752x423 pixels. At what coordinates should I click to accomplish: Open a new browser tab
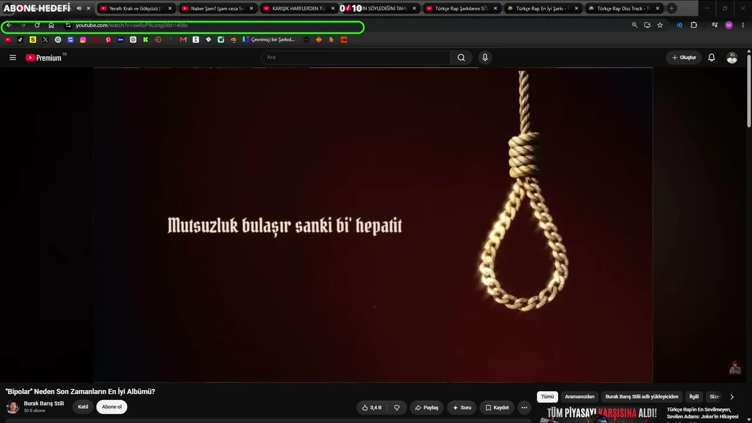point(672,8)
